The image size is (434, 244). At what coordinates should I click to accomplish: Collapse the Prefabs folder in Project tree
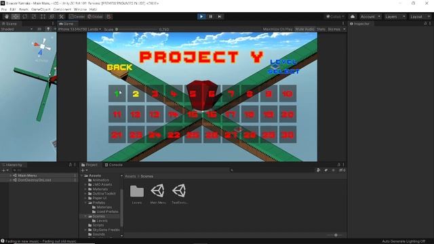[86, 203]
